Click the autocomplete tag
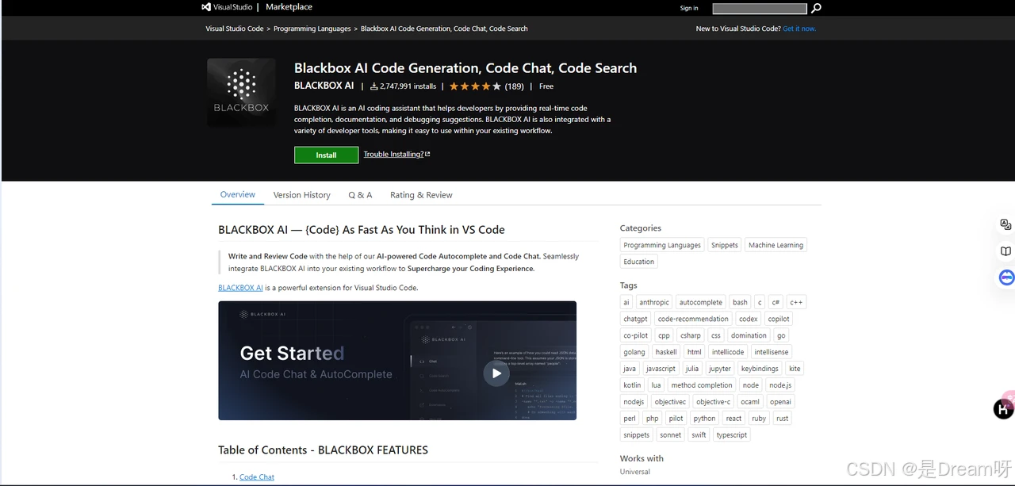The height and width of the screenshot is (486, 1015). pos(701,302)
